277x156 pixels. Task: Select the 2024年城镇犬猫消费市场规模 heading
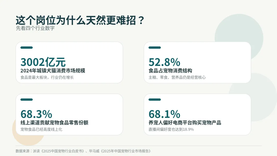point(53,71)
